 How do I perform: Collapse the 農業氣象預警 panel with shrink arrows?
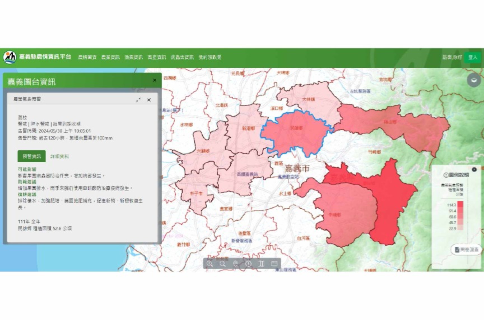[x=139, y=100]
